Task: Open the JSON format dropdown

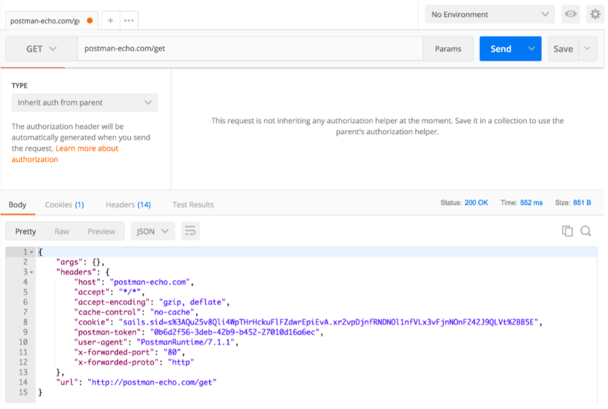Action: 152,231
